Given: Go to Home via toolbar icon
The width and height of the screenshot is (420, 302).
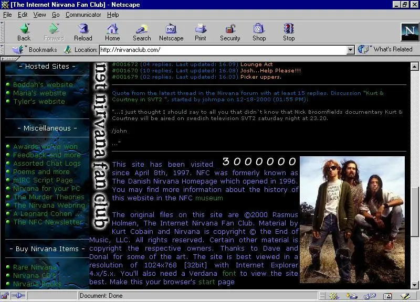Looking at the screenshot, I should (x=112, y=32).
